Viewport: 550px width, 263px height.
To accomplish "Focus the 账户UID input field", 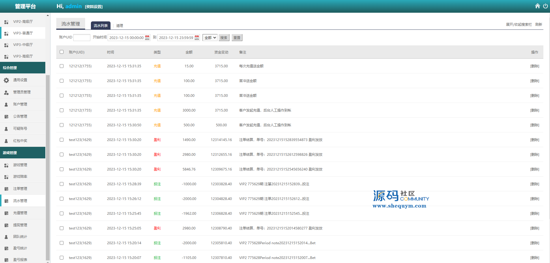I will [82, 38].
